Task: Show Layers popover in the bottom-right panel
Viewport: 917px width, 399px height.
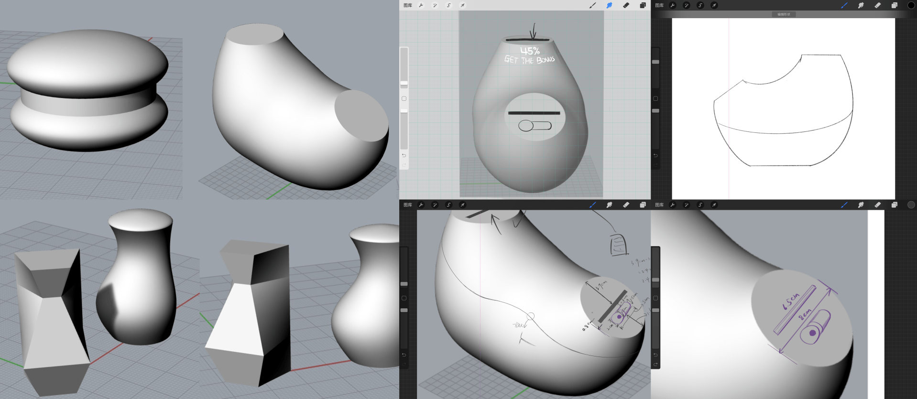Action: point(894,205)
